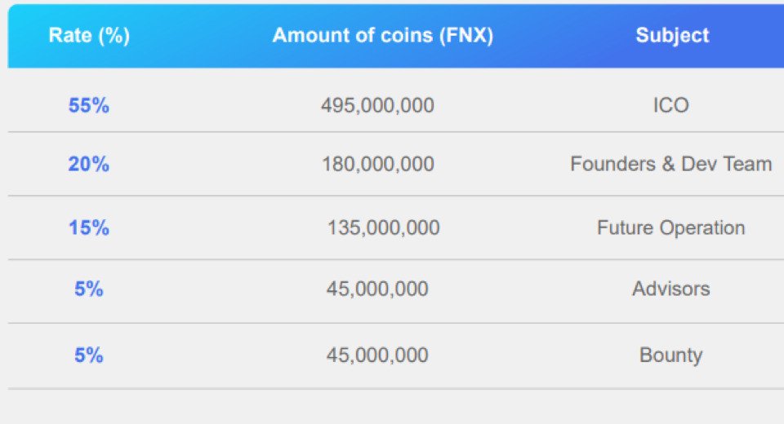Select the Advisors subject cell

click(671, 289)
